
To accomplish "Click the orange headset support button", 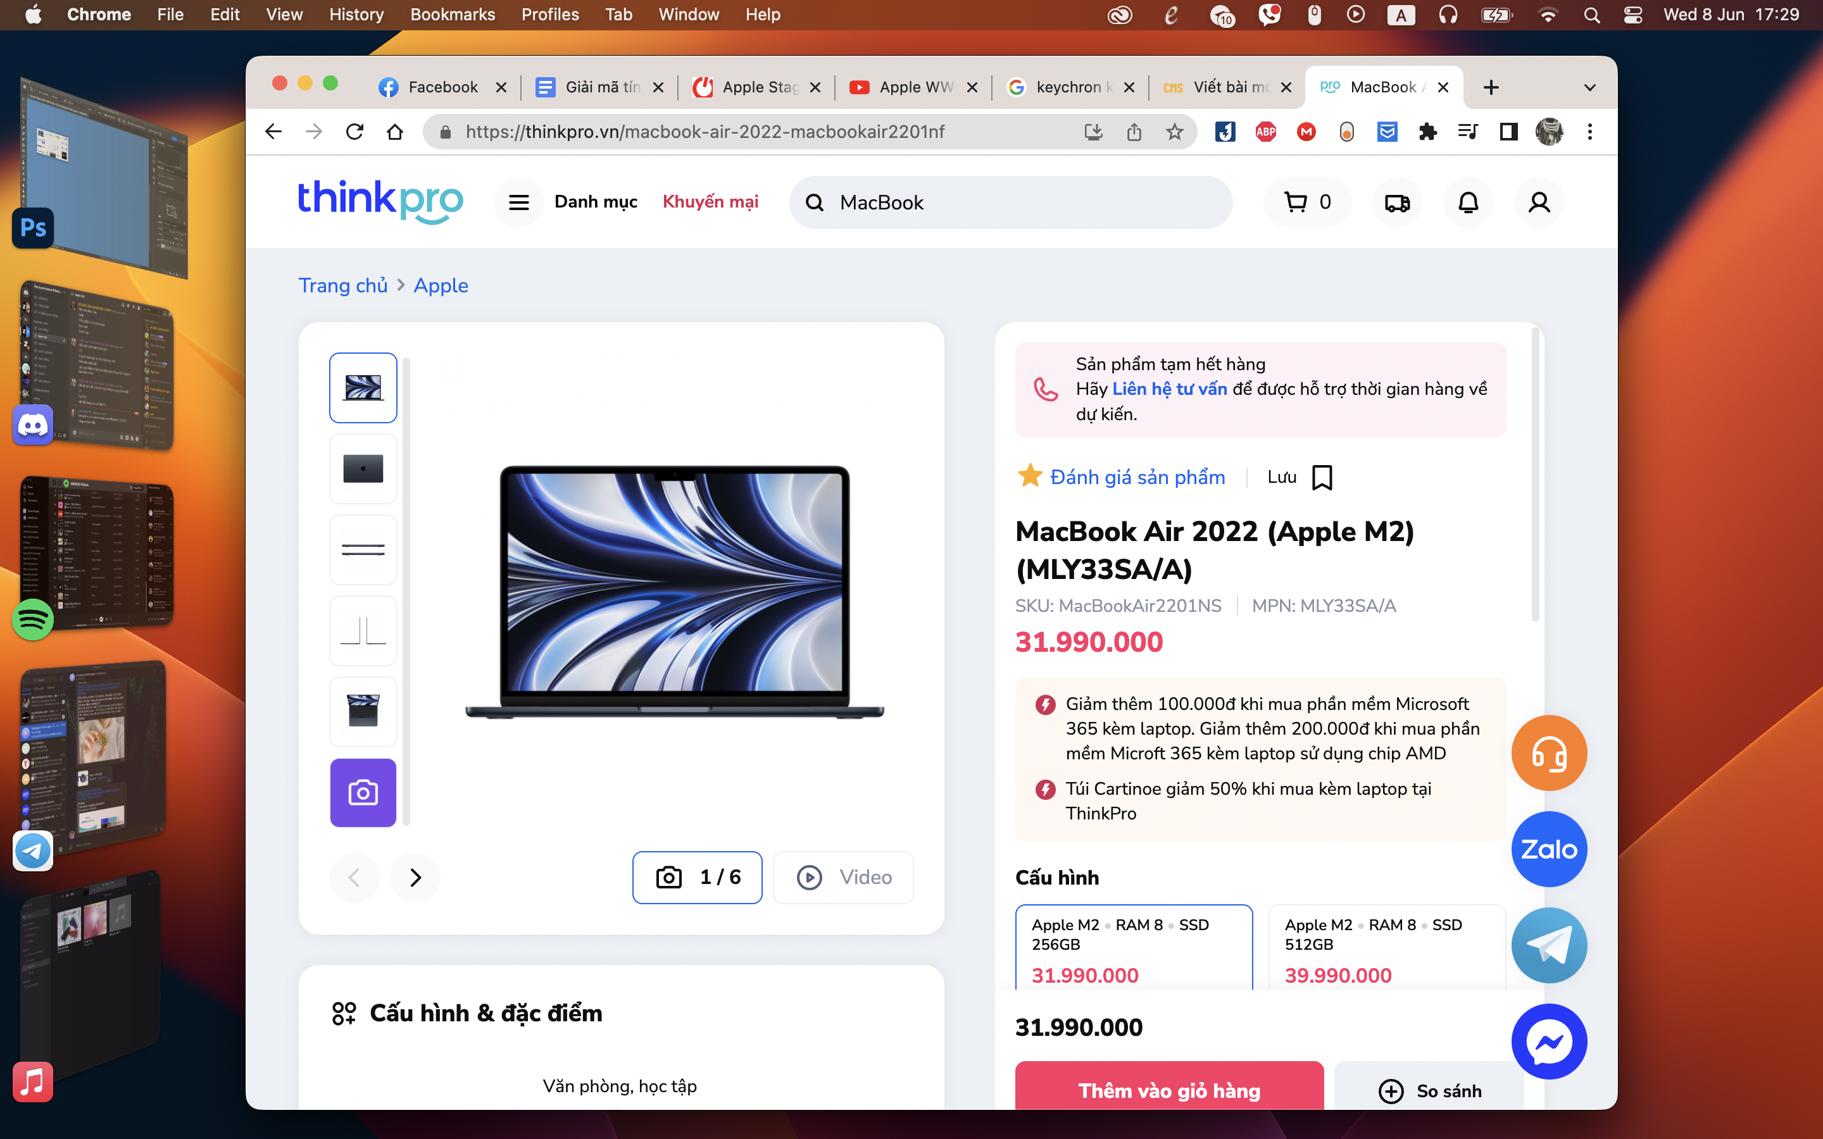I will click(x=1549, y=752).
